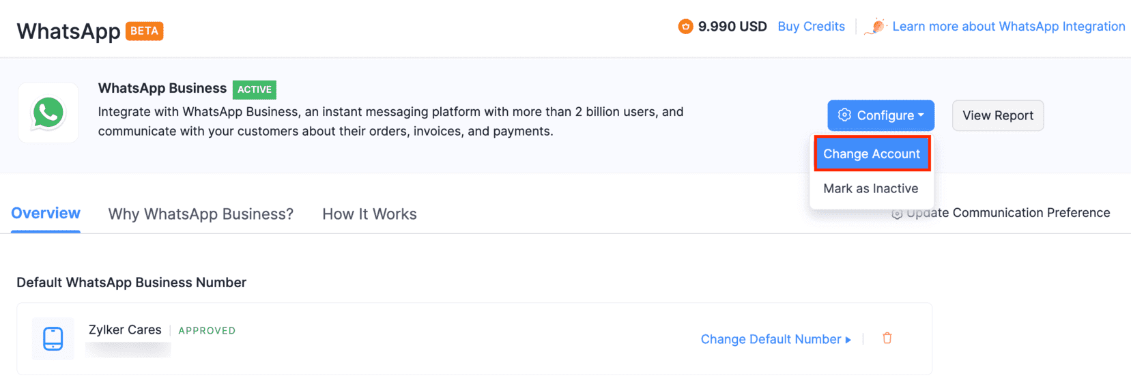Go to the How It Works tab
The image size is (1131, 380).
click(x=369, y=214)
